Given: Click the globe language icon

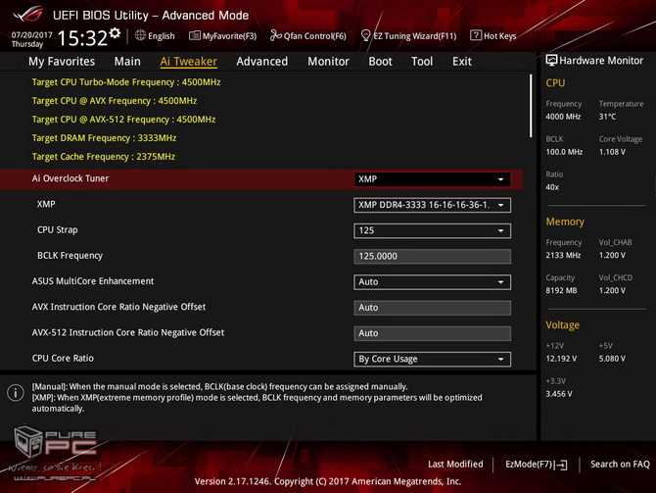Looking at the screenshot, I should pos(141,35).
